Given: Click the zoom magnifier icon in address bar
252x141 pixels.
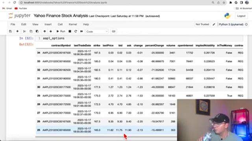Looking at the screenshot, I should click(x=213, y=3).
